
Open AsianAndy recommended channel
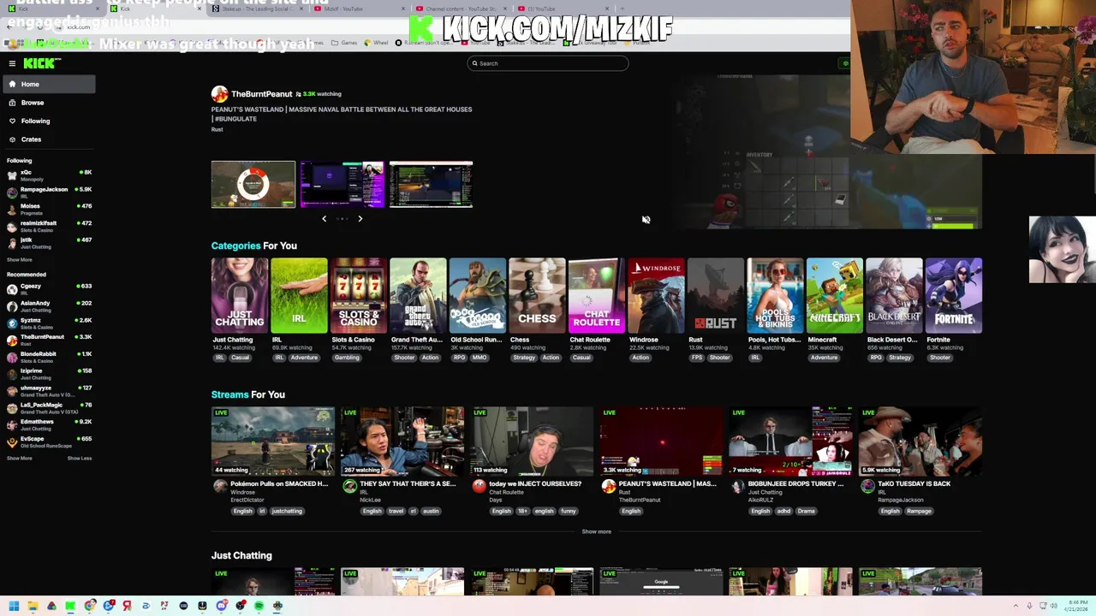coord(48,306)
